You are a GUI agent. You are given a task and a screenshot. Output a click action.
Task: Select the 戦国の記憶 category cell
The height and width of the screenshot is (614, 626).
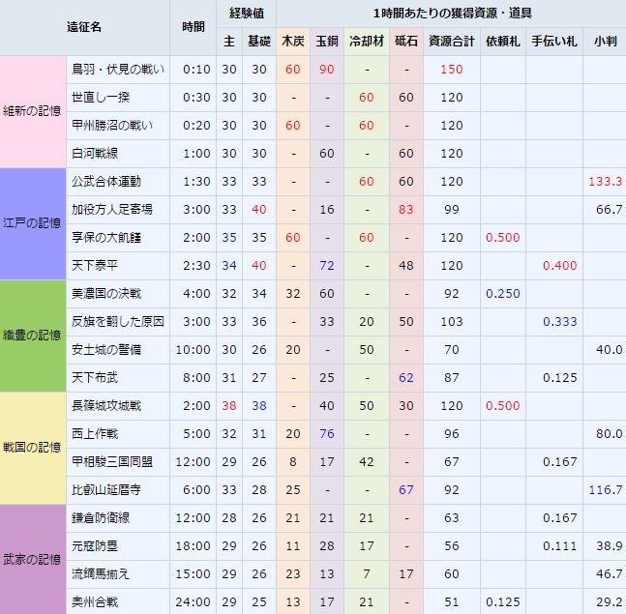(x=32, y=448)
